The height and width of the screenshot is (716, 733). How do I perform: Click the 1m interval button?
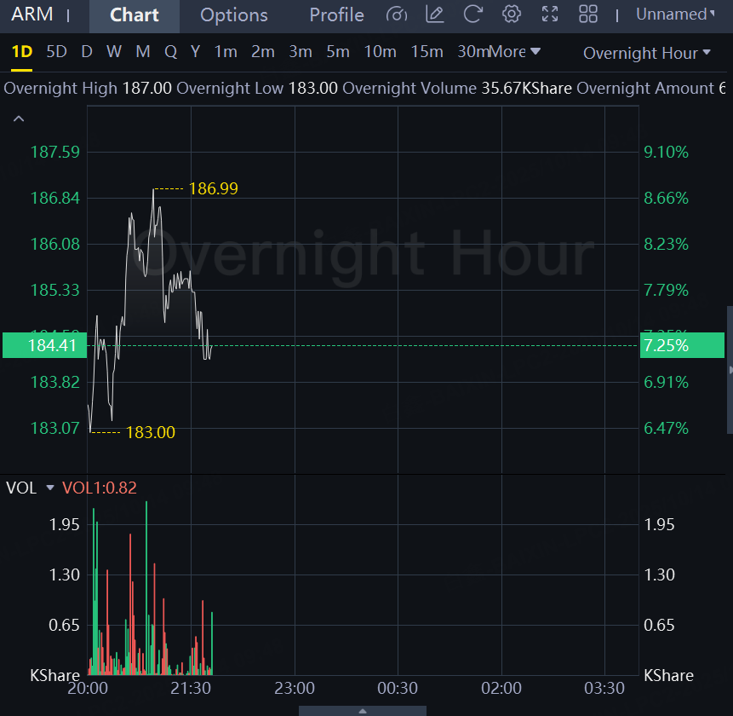click(x=226, y=52)
